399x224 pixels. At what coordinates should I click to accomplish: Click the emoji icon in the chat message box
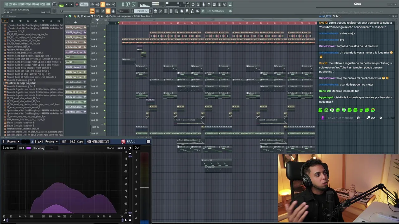pos(358,118)
